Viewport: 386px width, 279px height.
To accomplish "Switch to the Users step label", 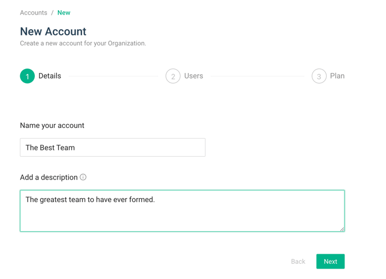I will [x=194, y=76].
